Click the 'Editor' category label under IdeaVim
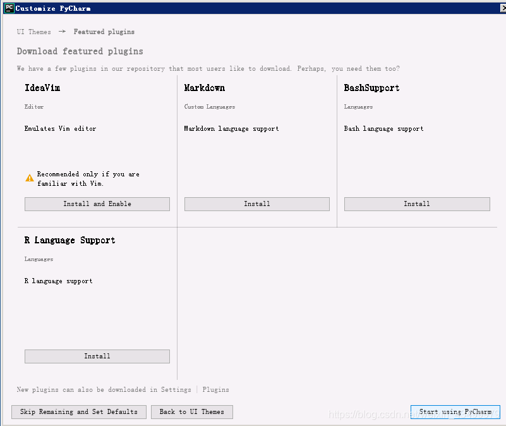 pyautogui.click(x=34, y=107)
